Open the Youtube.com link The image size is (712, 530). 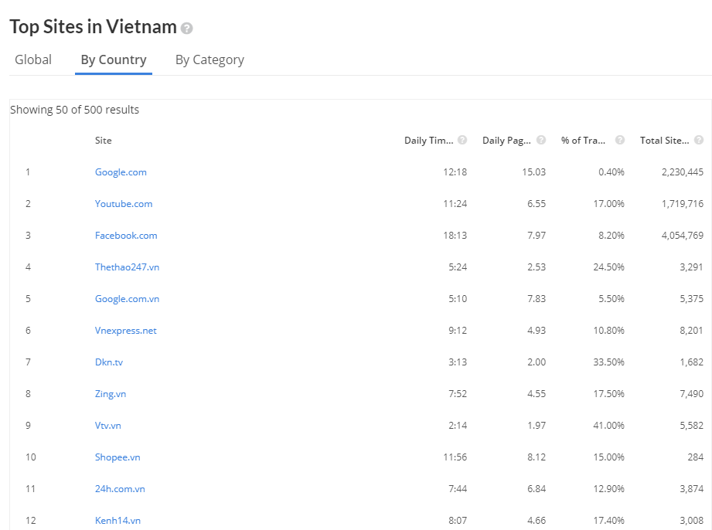pos(124,204)
